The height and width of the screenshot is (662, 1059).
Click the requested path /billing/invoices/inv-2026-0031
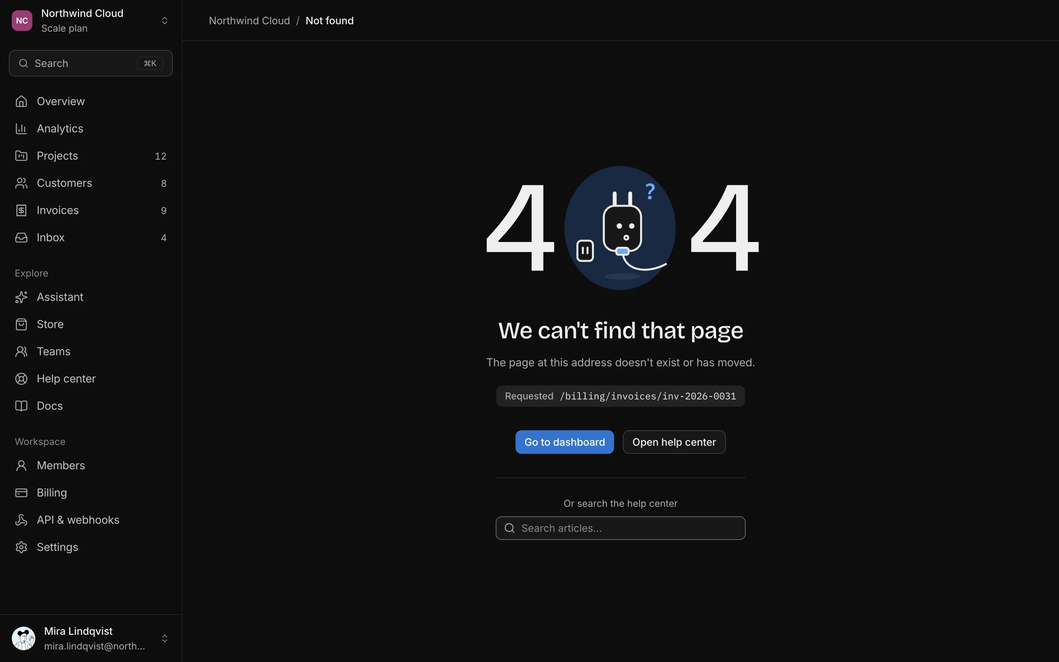click(x=648, y=396)
